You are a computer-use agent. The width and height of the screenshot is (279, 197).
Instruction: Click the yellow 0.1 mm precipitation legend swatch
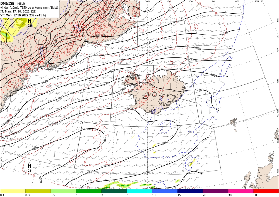pyautogui.click(x=13, y=191)
